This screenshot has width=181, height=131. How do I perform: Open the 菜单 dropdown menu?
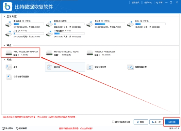159,2
